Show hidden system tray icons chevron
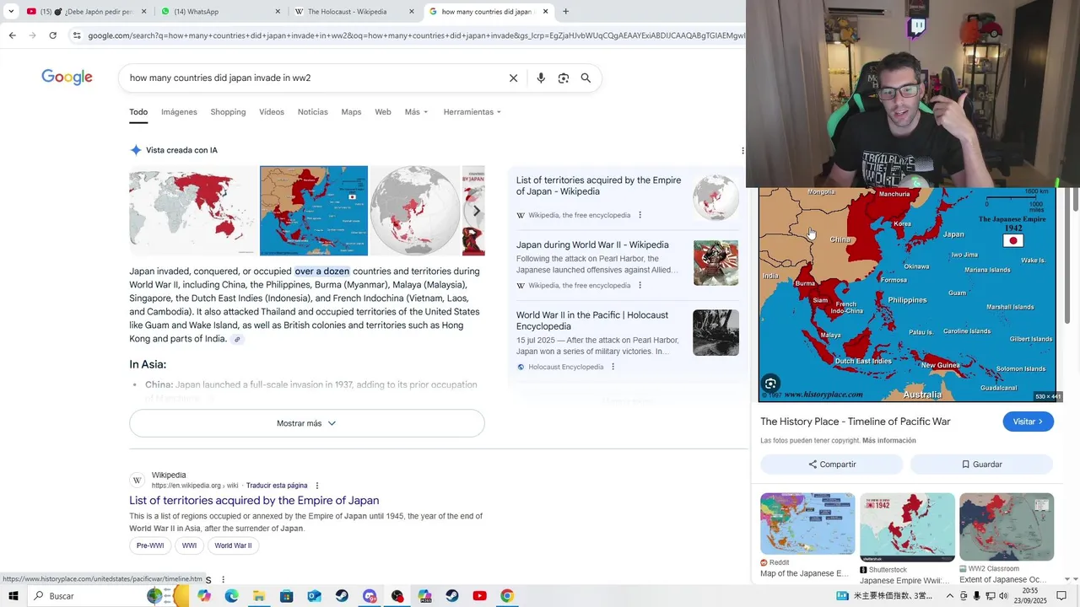1080x607 pixels. [949, 596]
